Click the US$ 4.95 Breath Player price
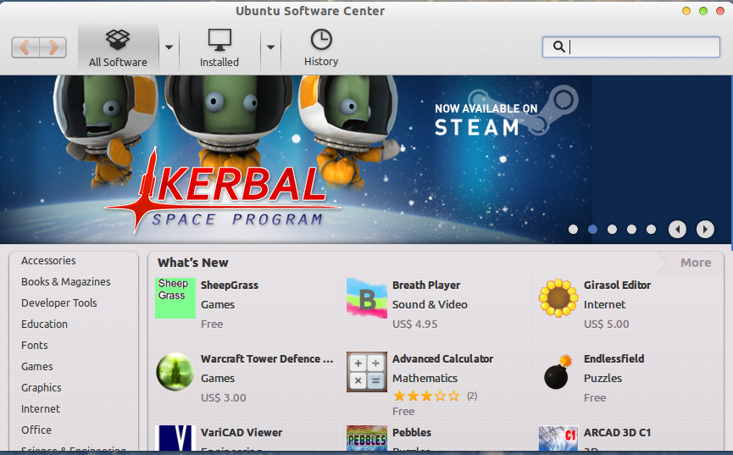Image resolution: width=733 pixels, height=455 pixels. click(415, 324)
